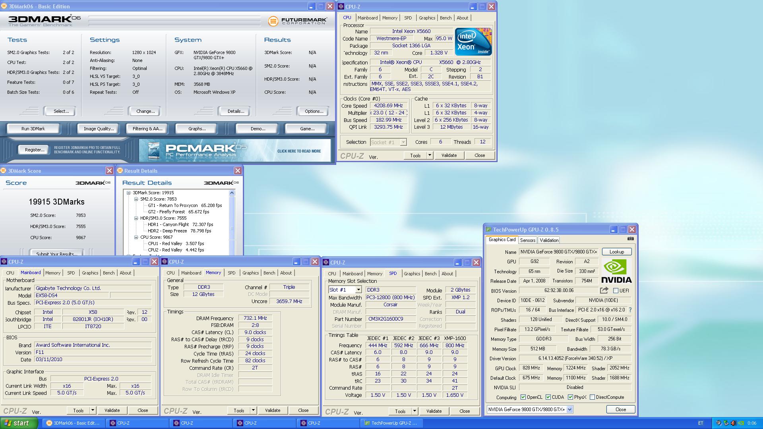Select the HDR2 - Deep Freeze row
763x429 pixels.
(179, 231)
